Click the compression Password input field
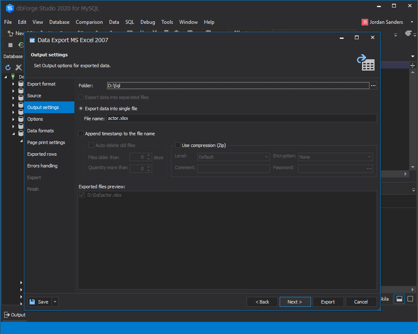This screenshot has width=418, height=334. coord(332,168)
